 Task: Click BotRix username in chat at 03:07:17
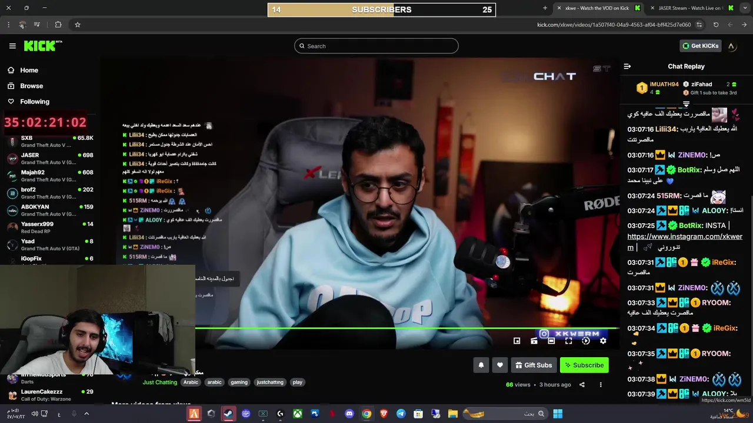(690, 170)
